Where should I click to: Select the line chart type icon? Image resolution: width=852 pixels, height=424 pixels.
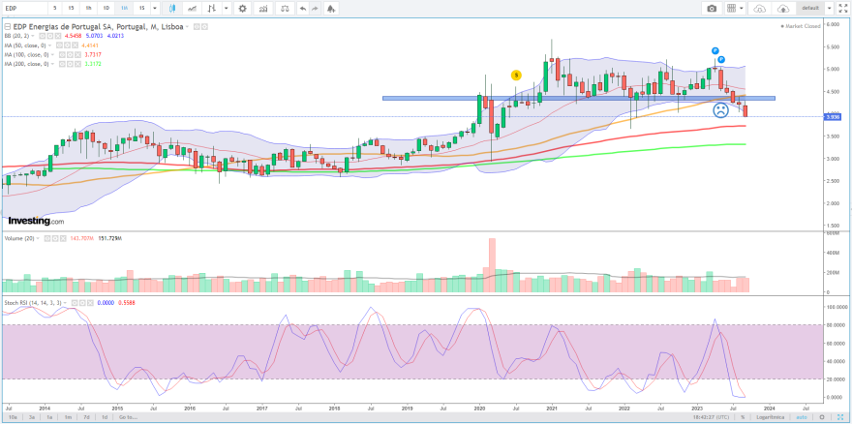[192, 8]
